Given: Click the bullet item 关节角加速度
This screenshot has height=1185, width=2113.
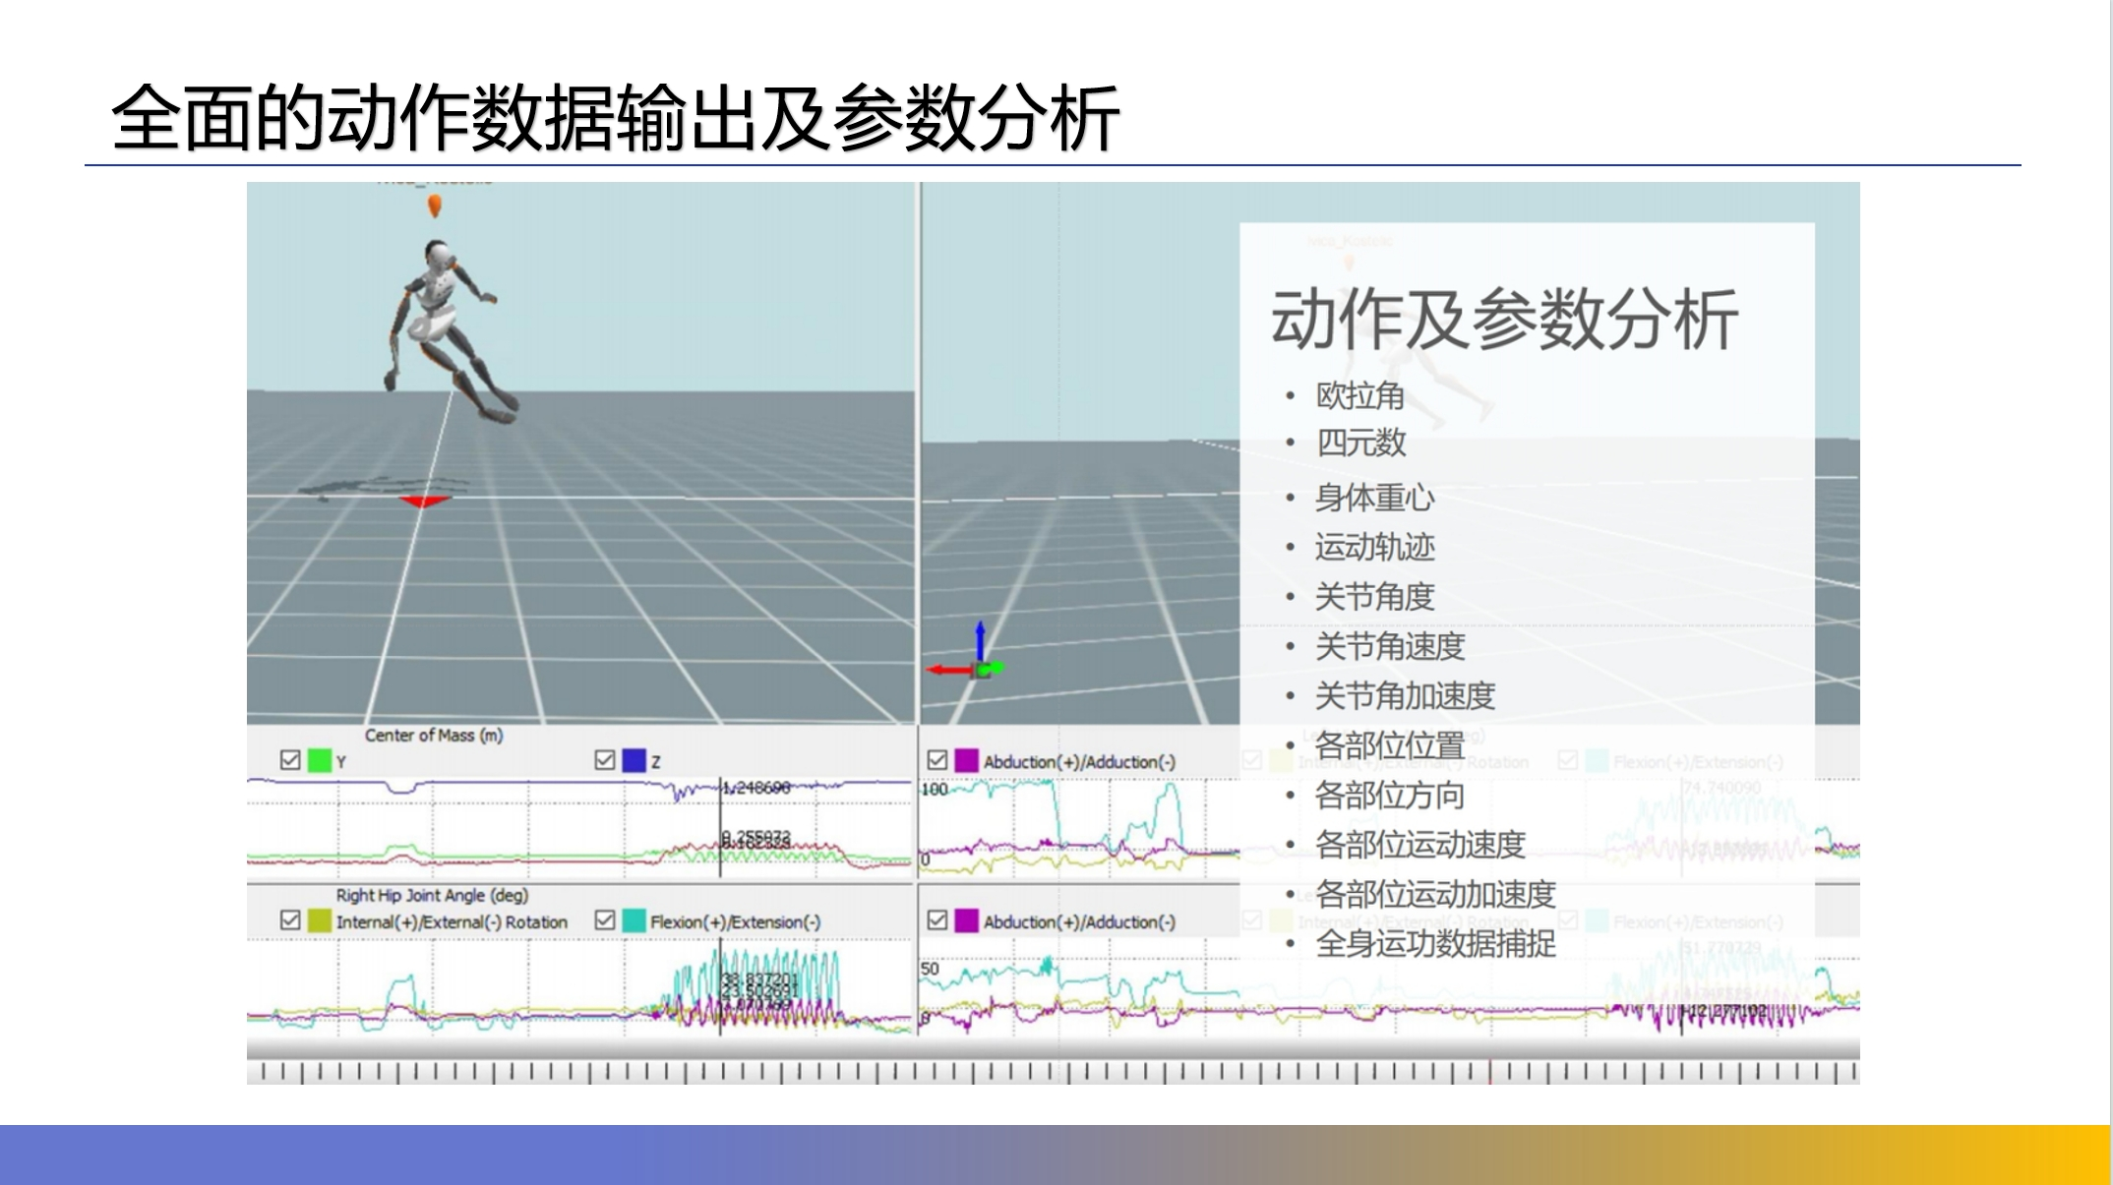Looking at the screenshot, I should [x=1405, y=695].
